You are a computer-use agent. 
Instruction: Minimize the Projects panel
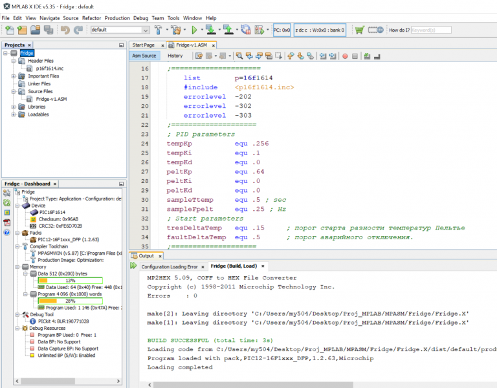(121, 45)
